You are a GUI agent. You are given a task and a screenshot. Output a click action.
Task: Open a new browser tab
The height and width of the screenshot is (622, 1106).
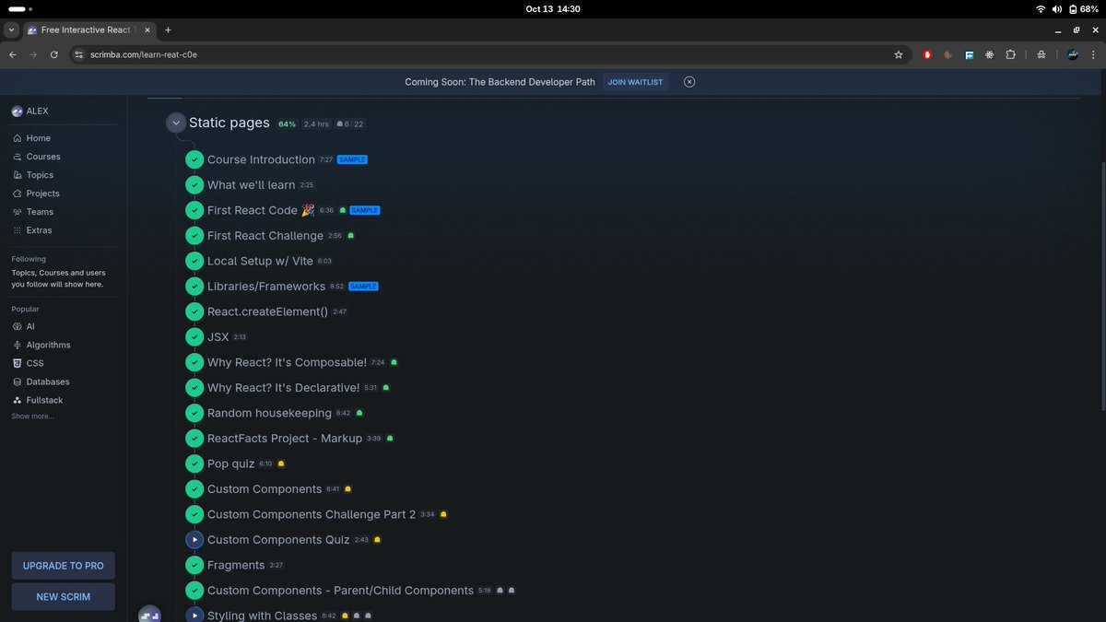pos(168,29)
